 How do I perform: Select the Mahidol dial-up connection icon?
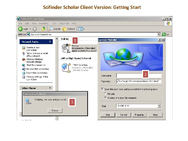66,48
